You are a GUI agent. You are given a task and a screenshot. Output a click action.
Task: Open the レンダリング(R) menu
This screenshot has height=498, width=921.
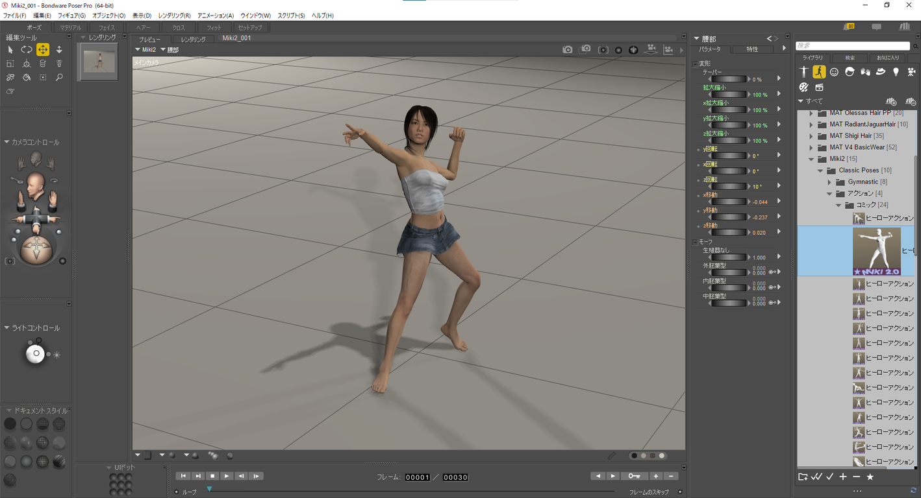174,16
